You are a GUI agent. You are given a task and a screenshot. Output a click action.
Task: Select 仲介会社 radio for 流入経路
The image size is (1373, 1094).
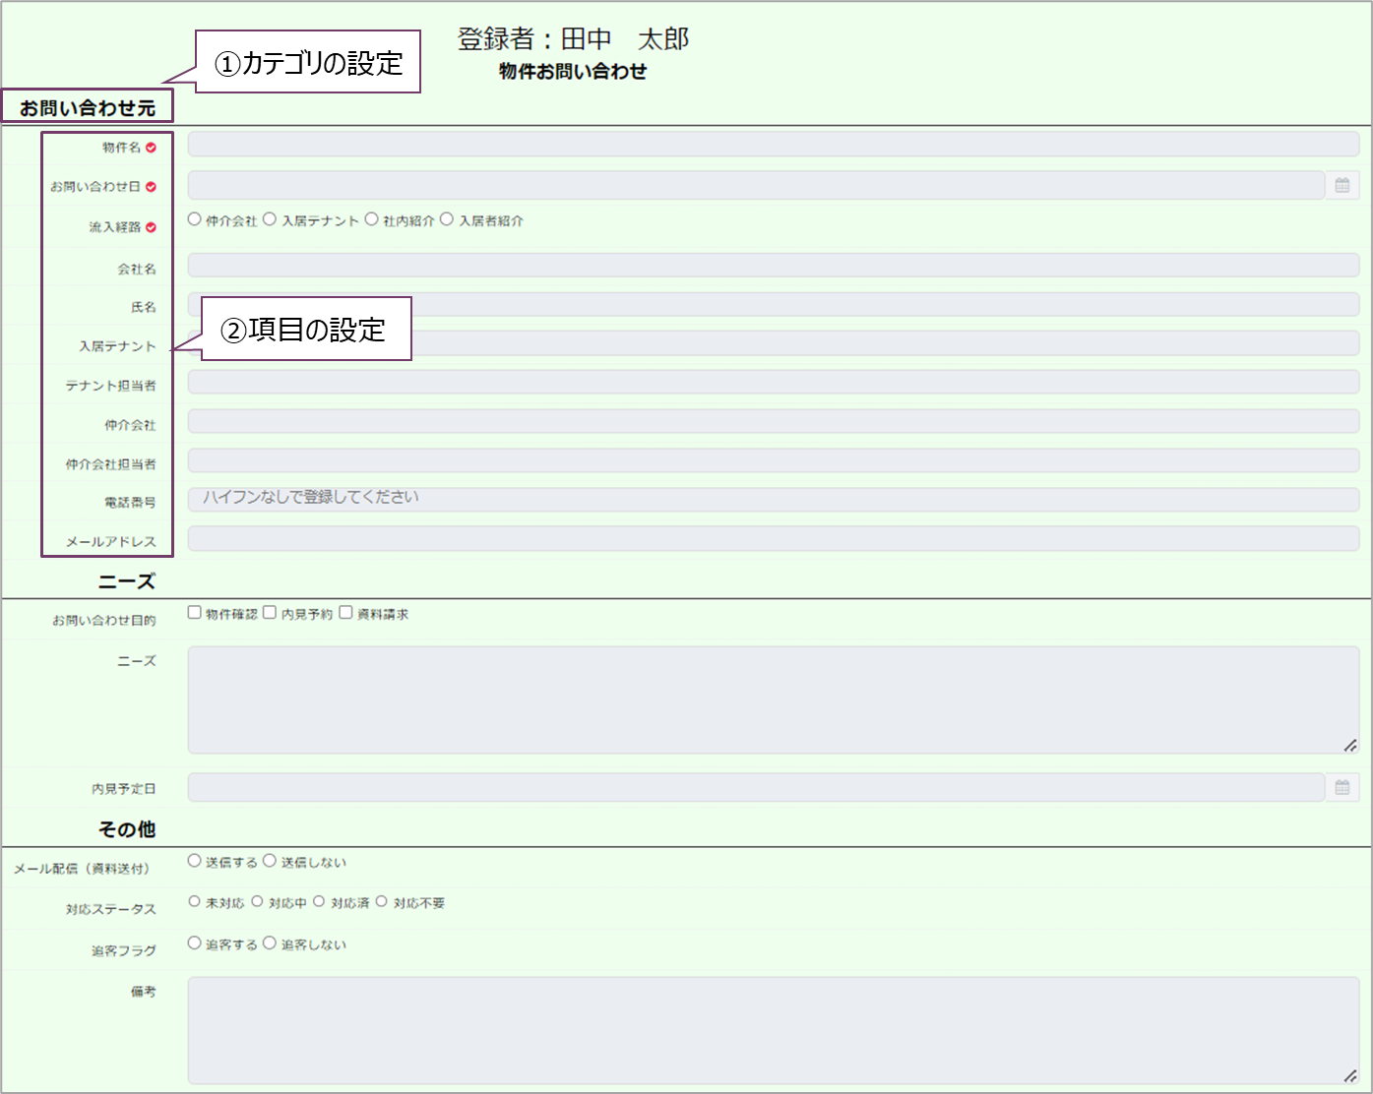tap(195, 219)
